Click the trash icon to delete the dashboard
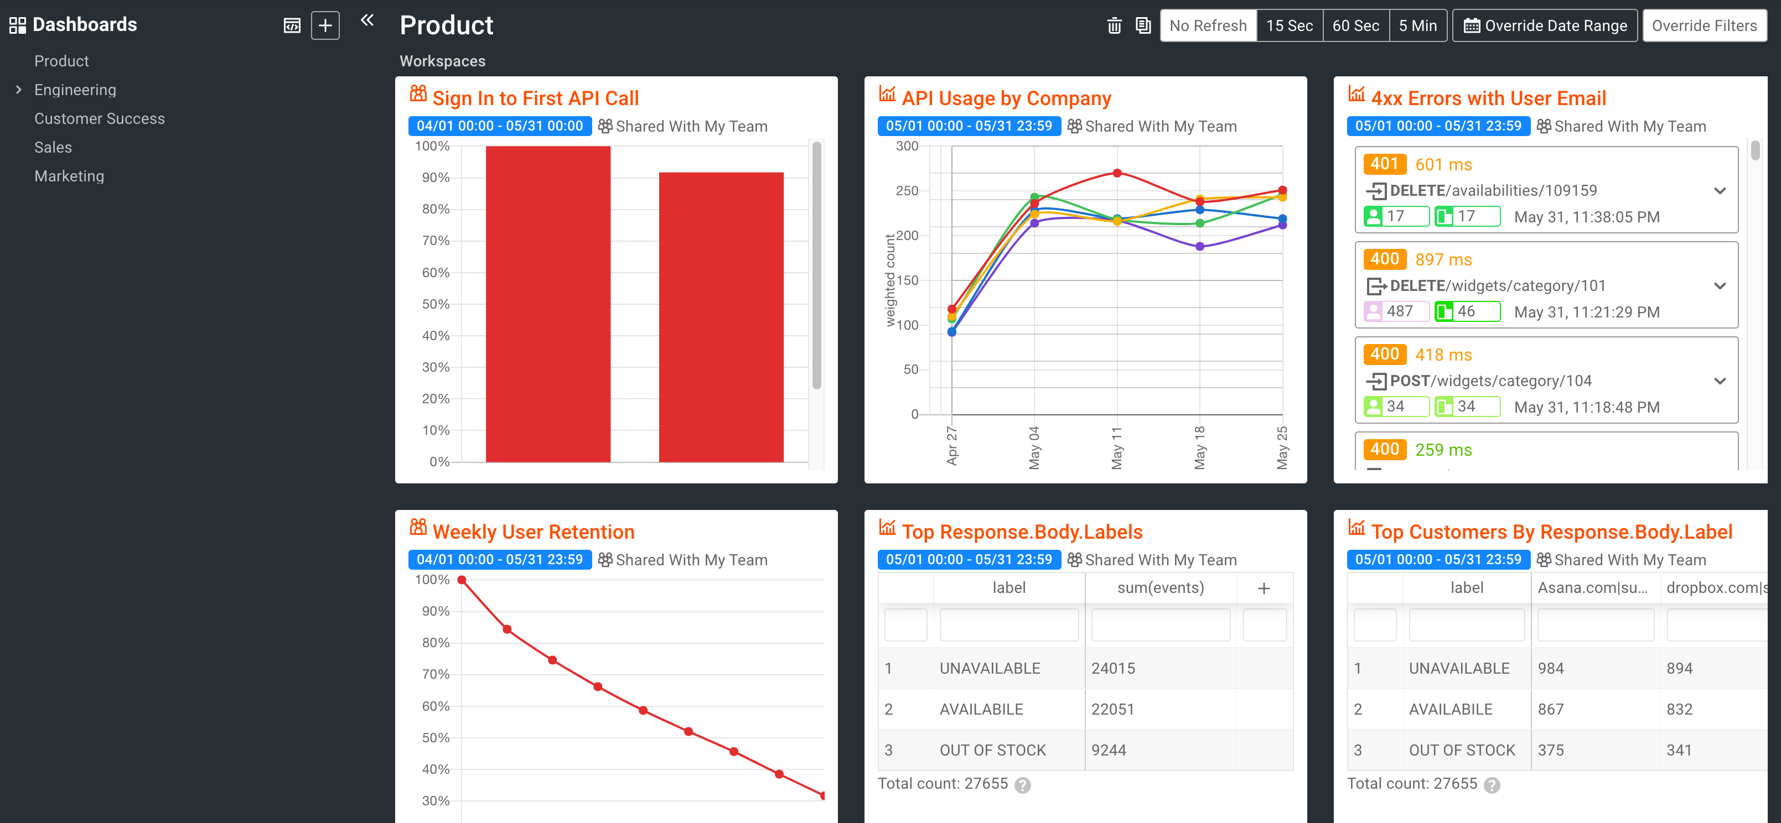 1114,25
